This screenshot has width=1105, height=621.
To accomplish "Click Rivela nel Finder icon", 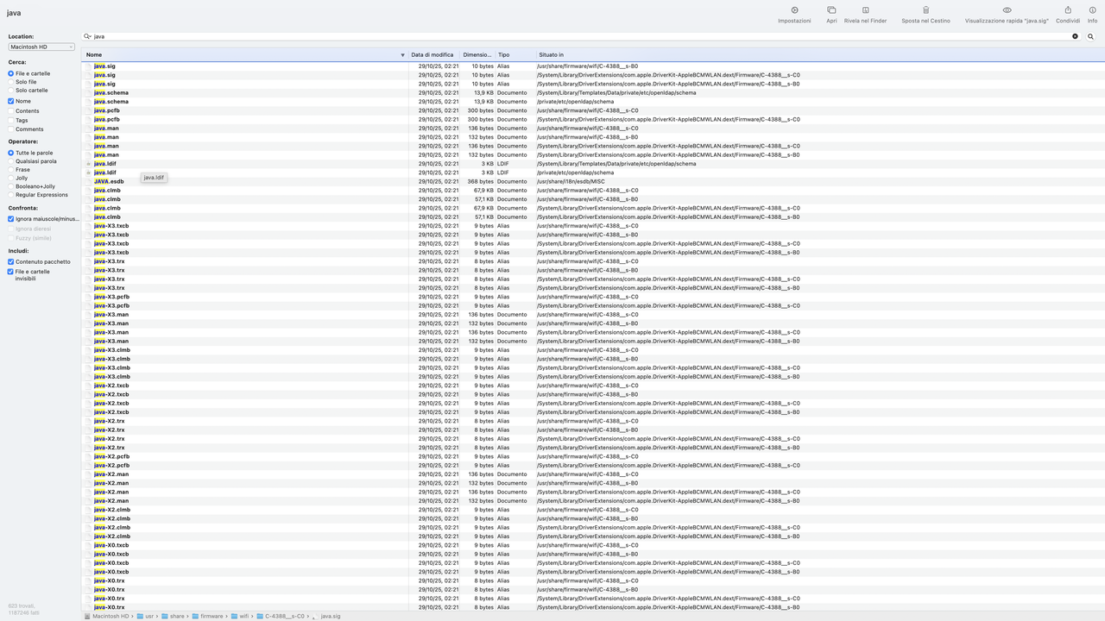I will pyautogui.click(x=864, y=12).
